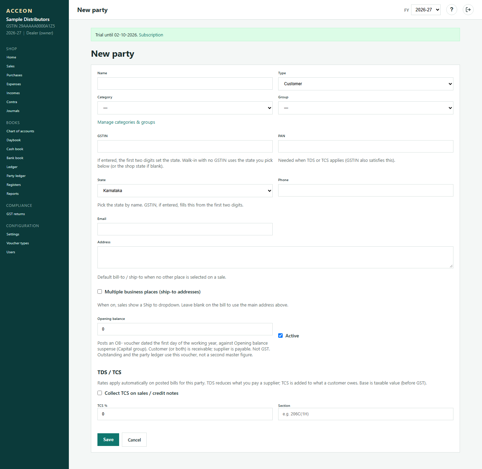Viewport: 482px width, 469px height.
Task: Open the Category dropdown
Action: (x=185, y=108)
